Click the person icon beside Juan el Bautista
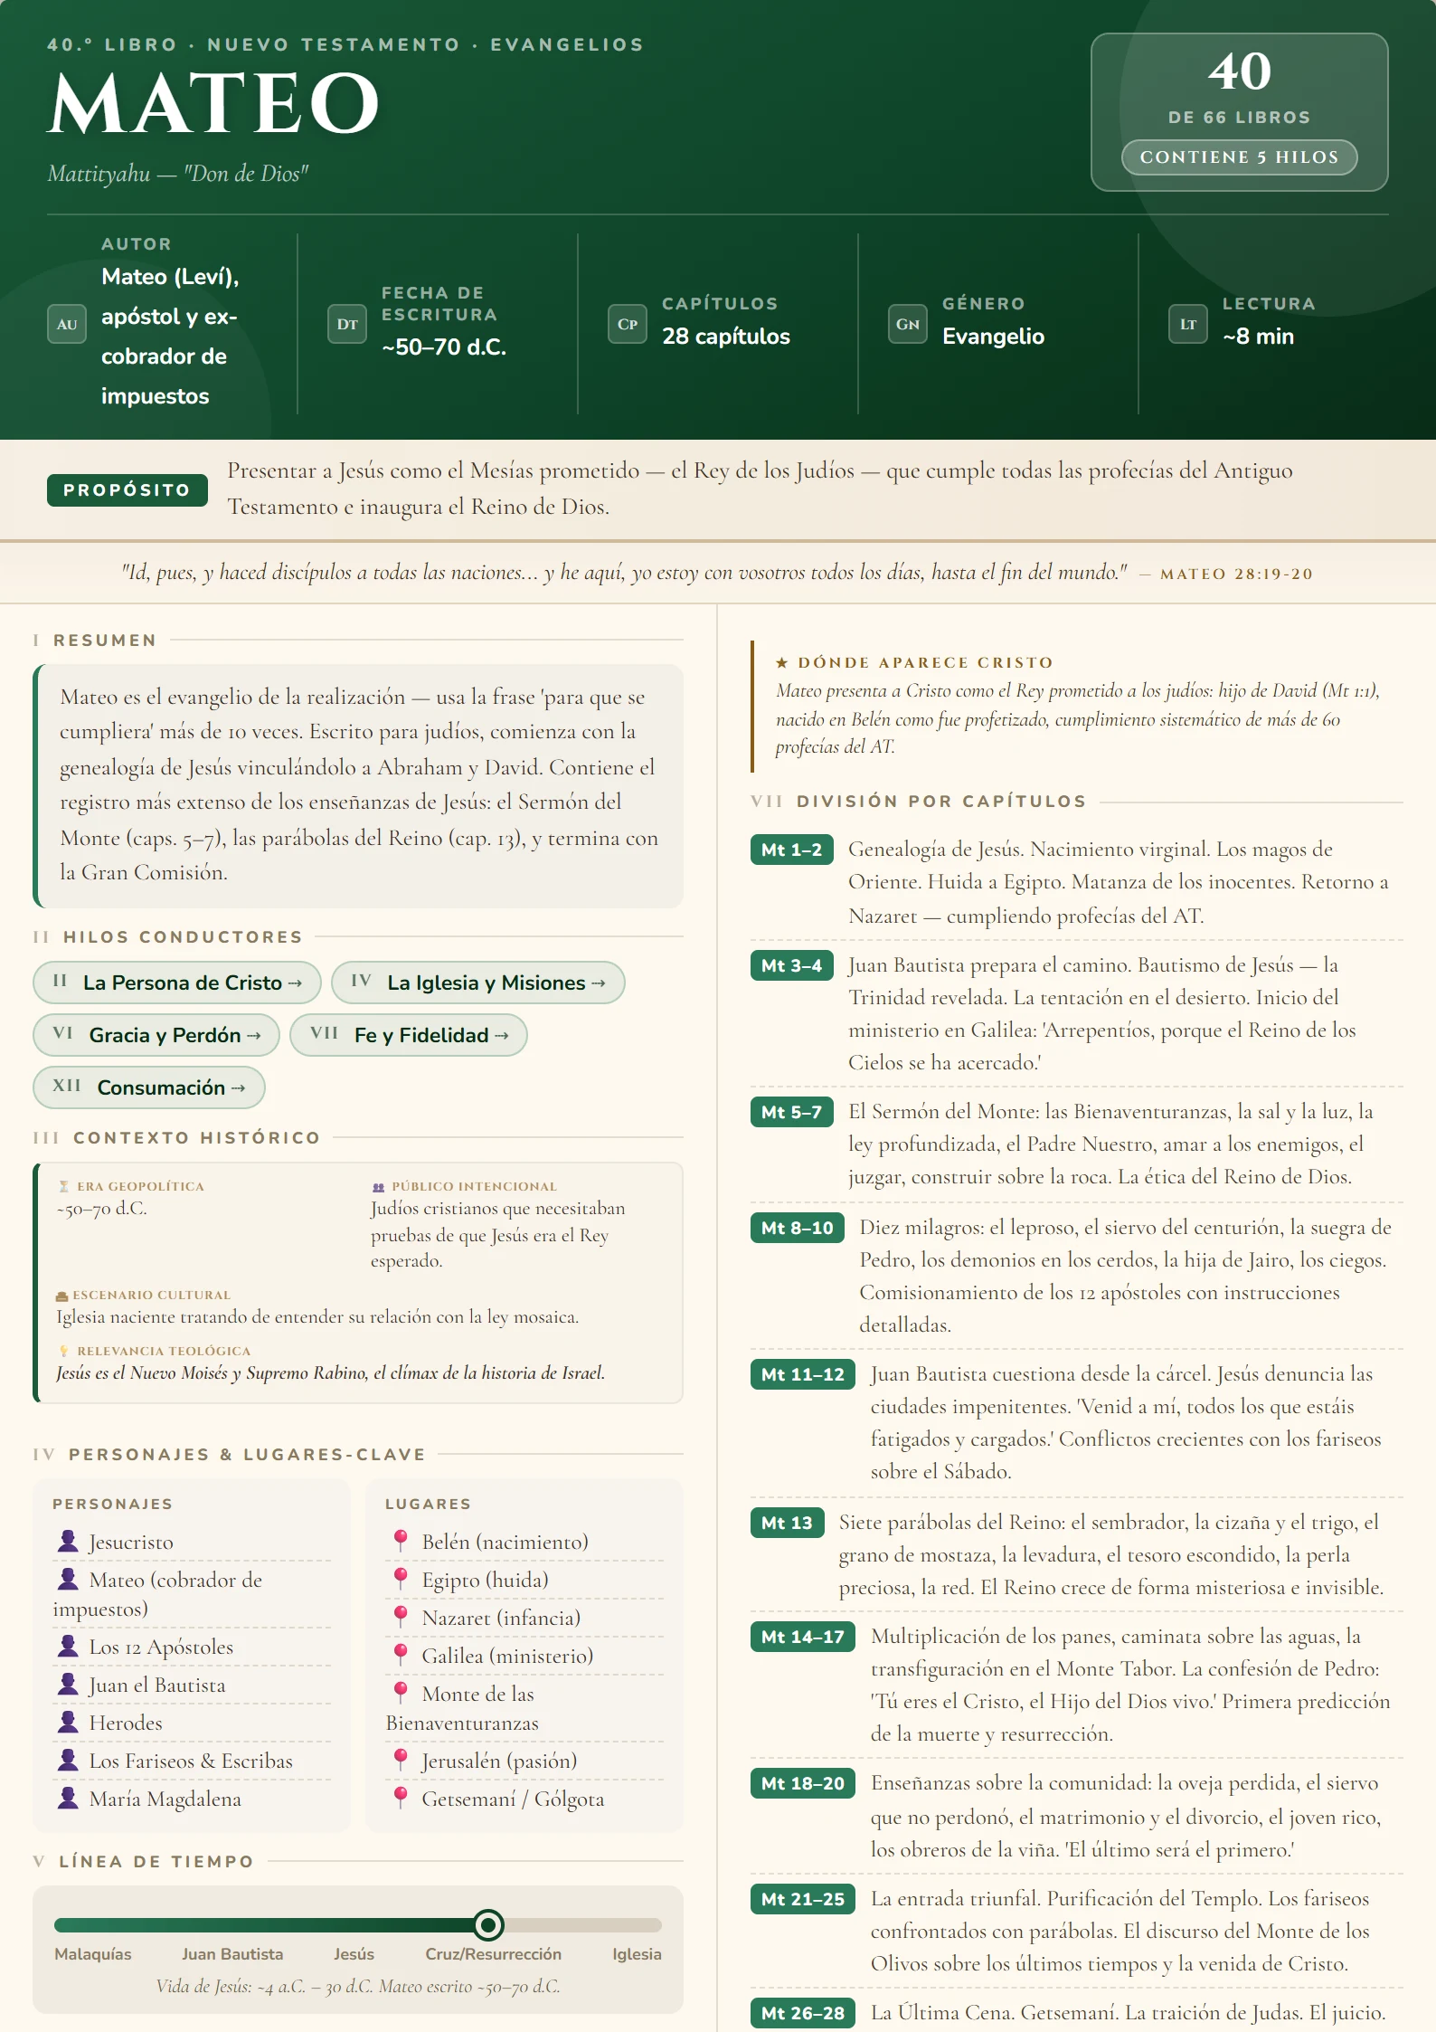 click(68, 1684)
